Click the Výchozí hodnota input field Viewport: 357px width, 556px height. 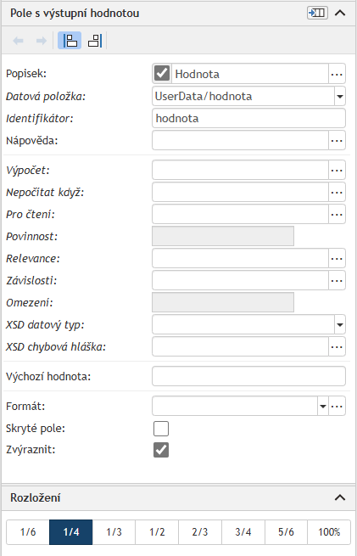coord(248,376)
